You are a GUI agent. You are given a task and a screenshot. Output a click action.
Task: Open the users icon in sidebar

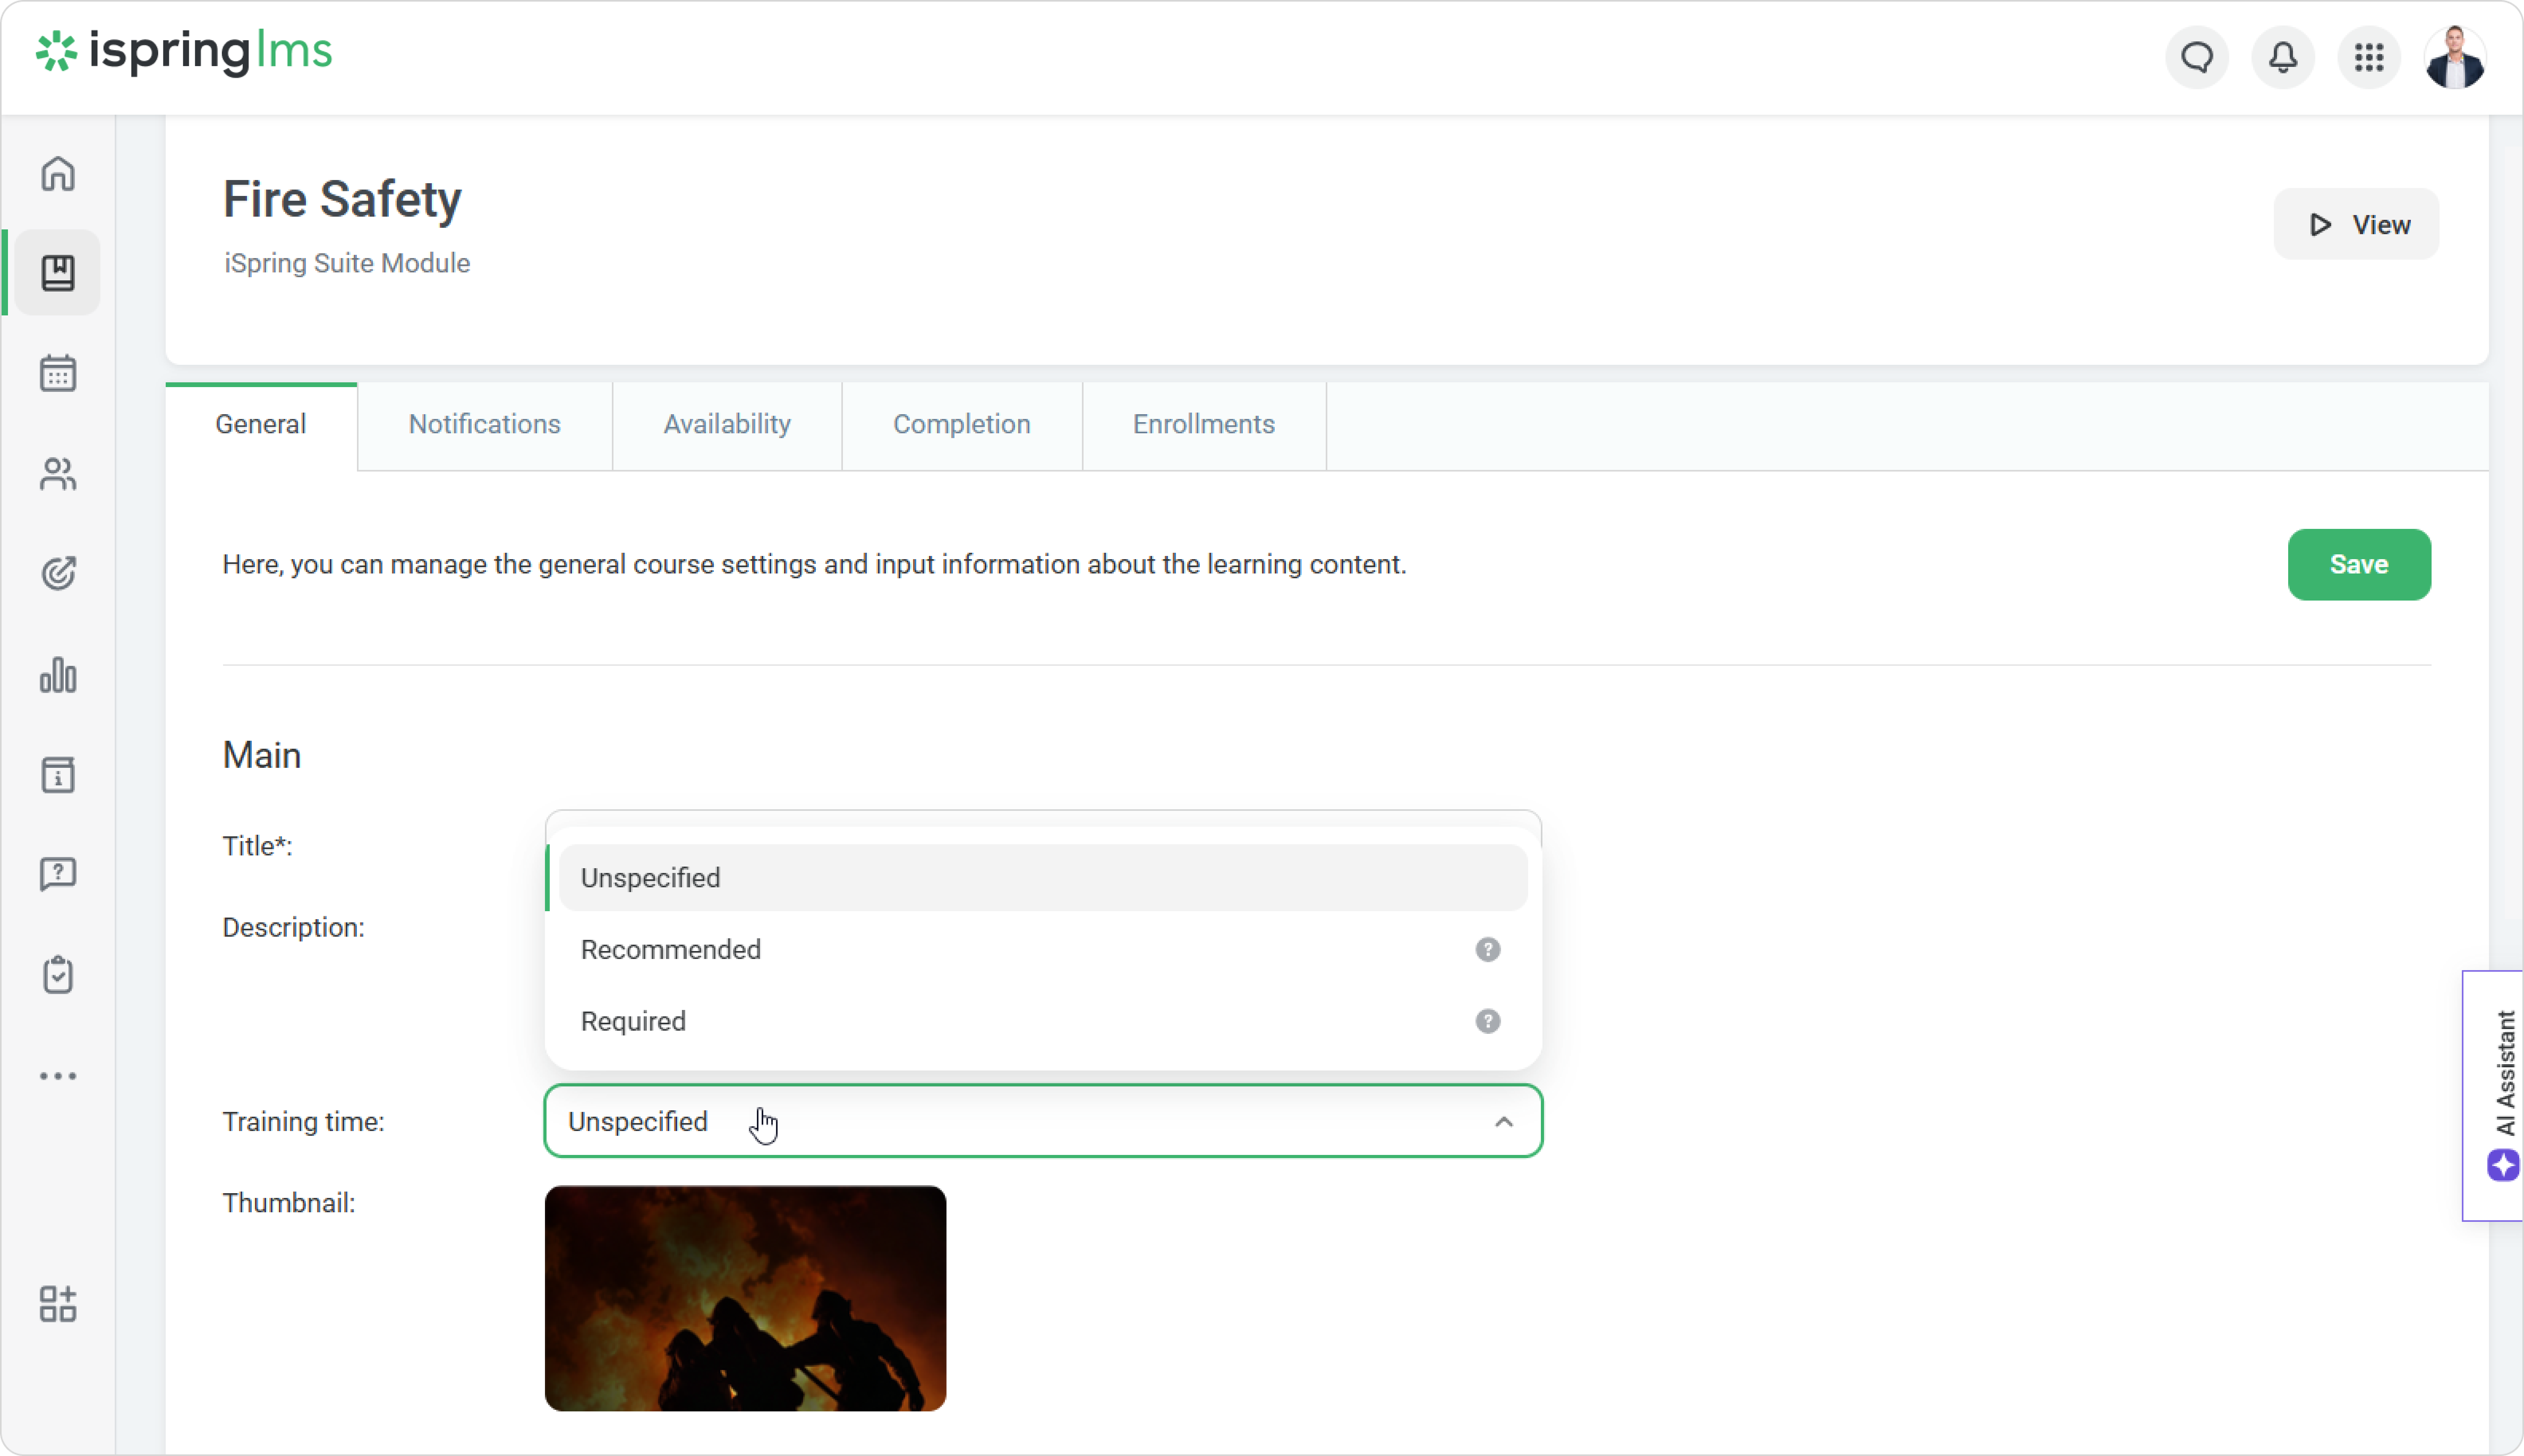58,474
